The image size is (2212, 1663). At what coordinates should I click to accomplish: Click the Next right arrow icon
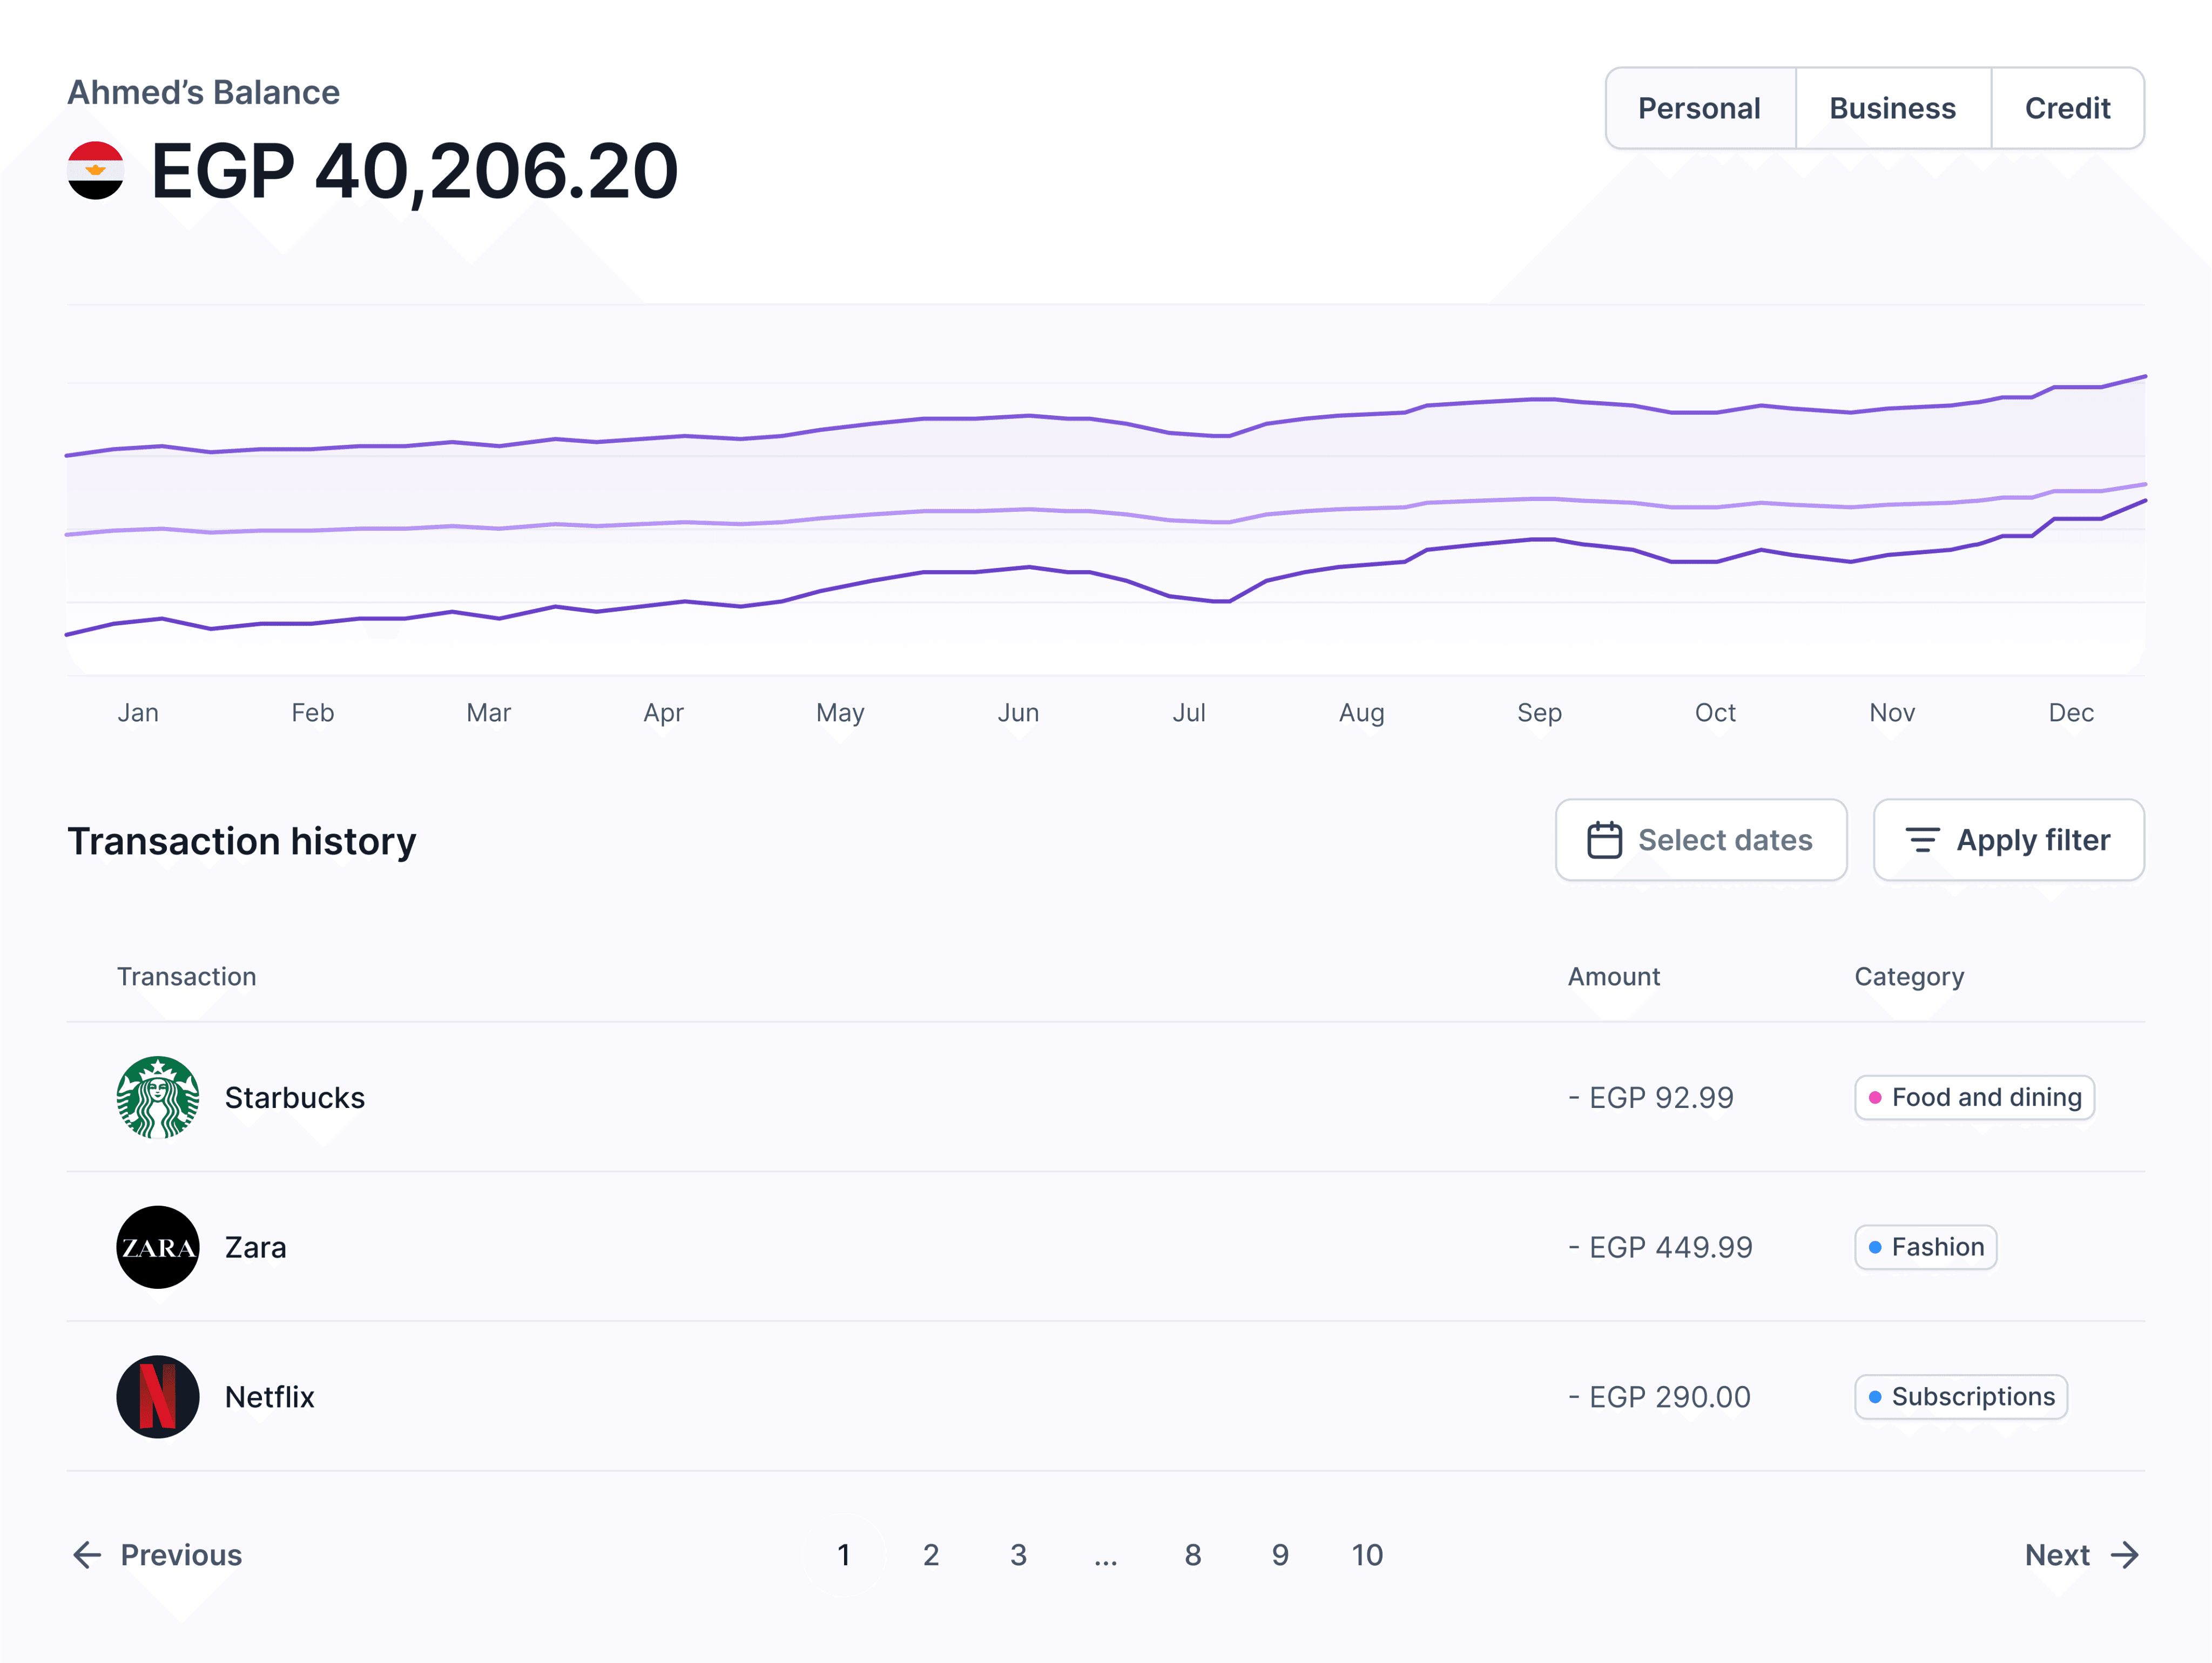pos(2125,1555)
